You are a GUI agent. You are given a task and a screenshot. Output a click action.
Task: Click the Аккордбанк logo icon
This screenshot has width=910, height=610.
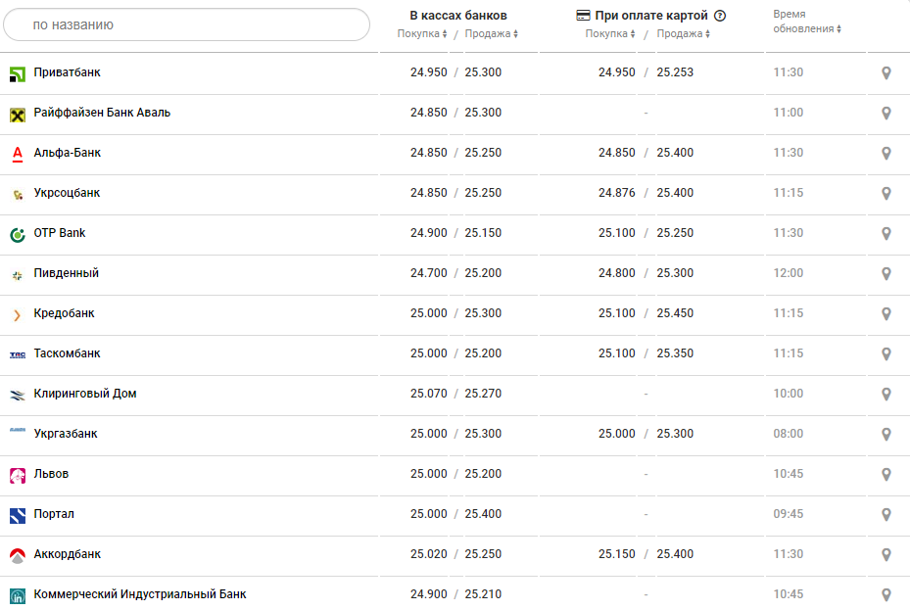(18, 555)
